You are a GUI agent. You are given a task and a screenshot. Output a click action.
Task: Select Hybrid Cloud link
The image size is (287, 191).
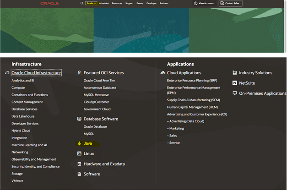tap(21, 131)
